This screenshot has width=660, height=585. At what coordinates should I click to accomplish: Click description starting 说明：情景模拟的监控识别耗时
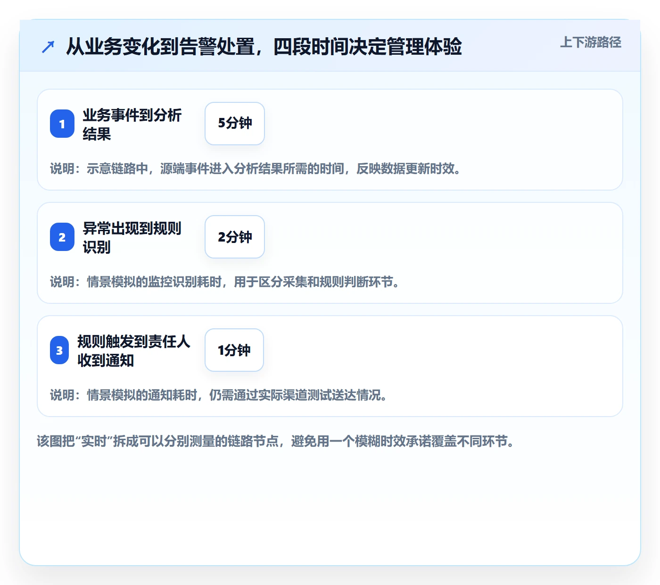pyautogui.click(x=225, y=282)
